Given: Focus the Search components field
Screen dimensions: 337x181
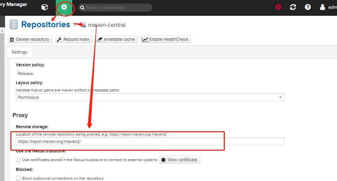Looking at the screenshot, I should [116, 8].
